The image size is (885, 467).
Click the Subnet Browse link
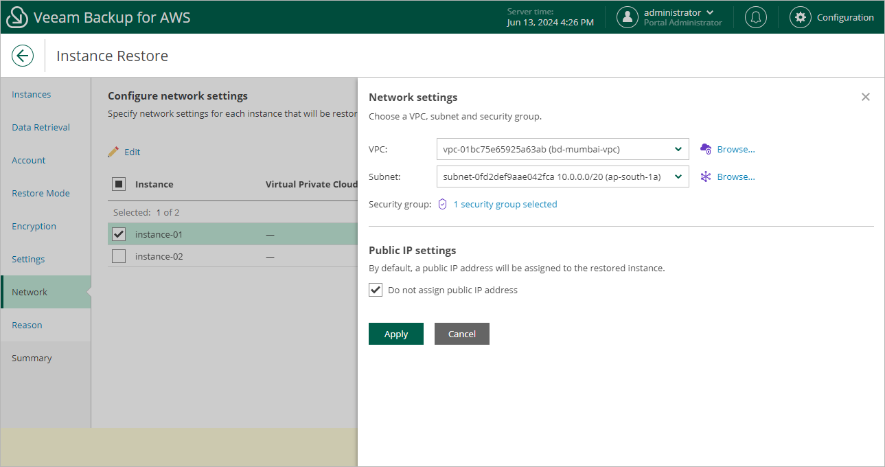tap(736, 176)
